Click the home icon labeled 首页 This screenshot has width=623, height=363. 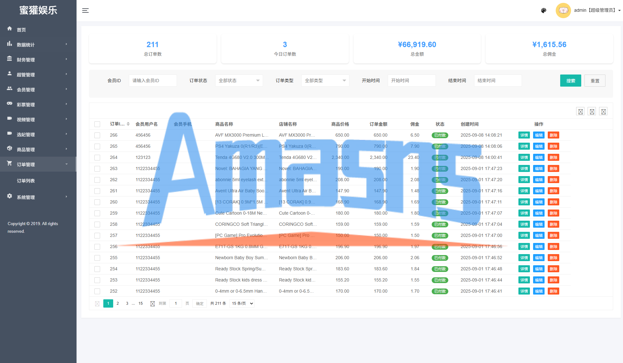[10, 29]
